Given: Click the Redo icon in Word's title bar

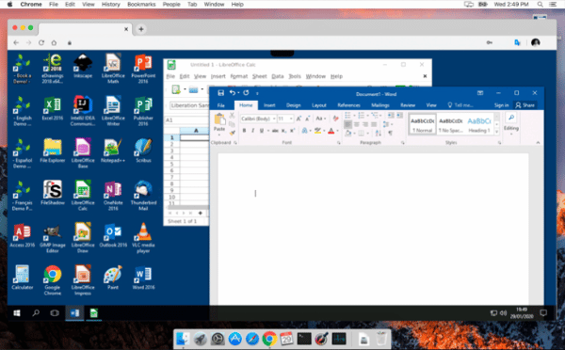Looking at the screenshot, I should click(246, 93).
